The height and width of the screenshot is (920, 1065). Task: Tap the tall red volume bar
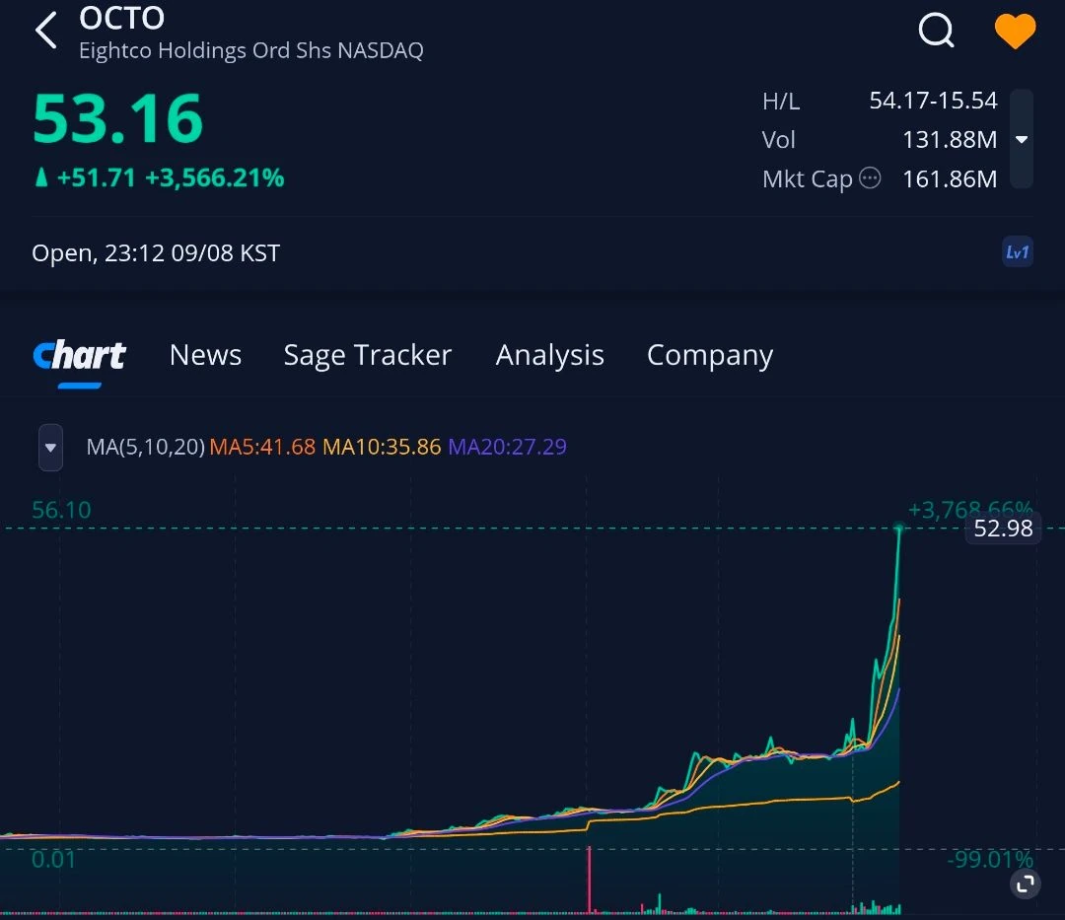[x=590, y=880]
